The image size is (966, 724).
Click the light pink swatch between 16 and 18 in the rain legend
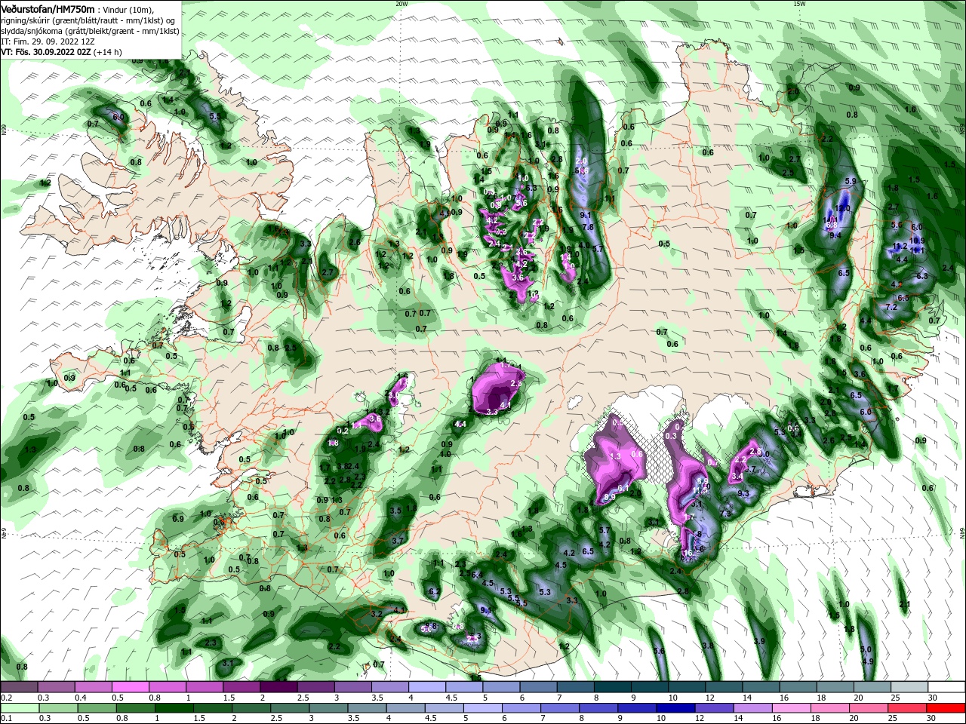792,708
